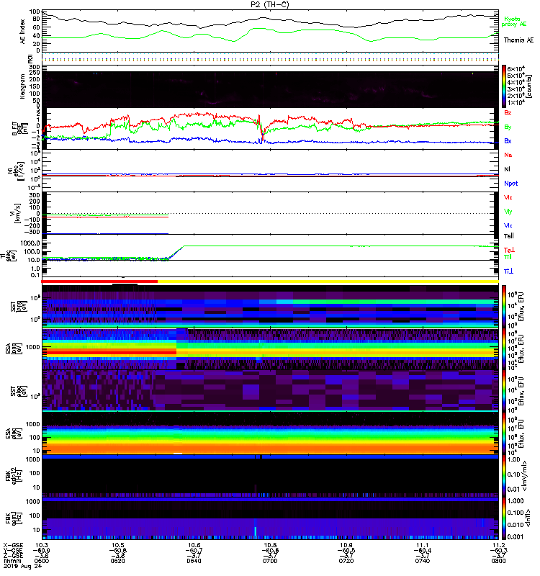Image resolution: width=540 pixels, height=576 pixels.
Task: Click the SST electrons Eflux color bar
Action: pos(503,391)
